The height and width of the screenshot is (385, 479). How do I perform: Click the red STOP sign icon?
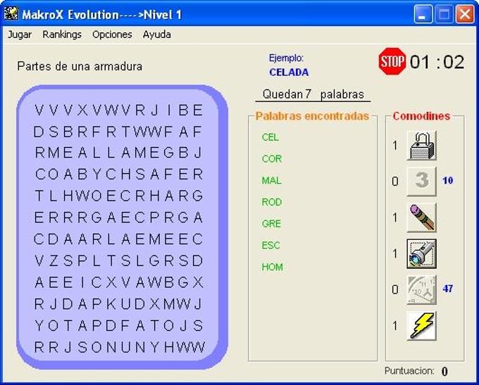(x=392, y=61)
